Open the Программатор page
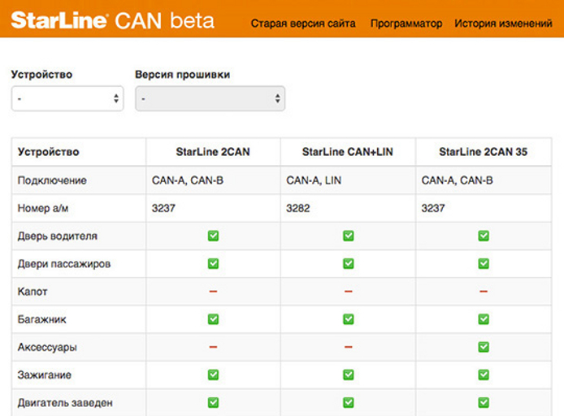This screenshot has width=564, height=416. 406,24
